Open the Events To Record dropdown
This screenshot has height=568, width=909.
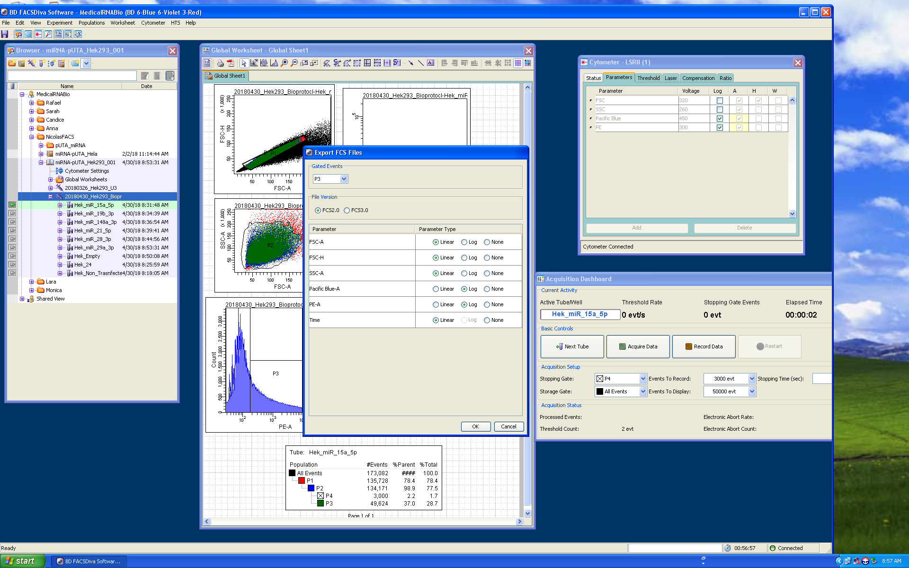(x=752, y=379)
